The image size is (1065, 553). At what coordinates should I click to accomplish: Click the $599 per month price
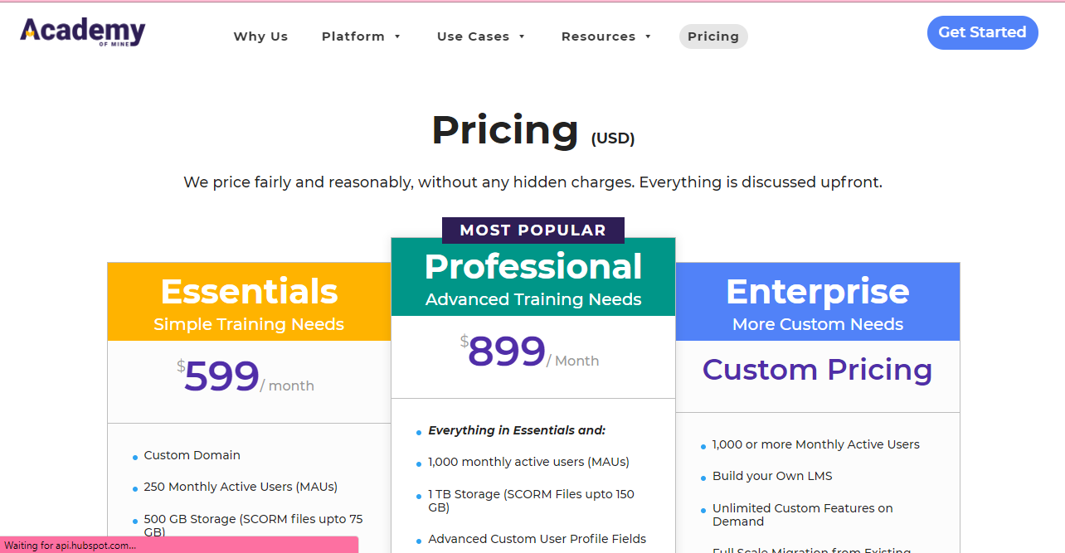(246, 377)
